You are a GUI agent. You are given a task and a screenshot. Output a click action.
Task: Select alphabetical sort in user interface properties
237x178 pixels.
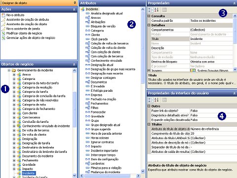(157, 100)
